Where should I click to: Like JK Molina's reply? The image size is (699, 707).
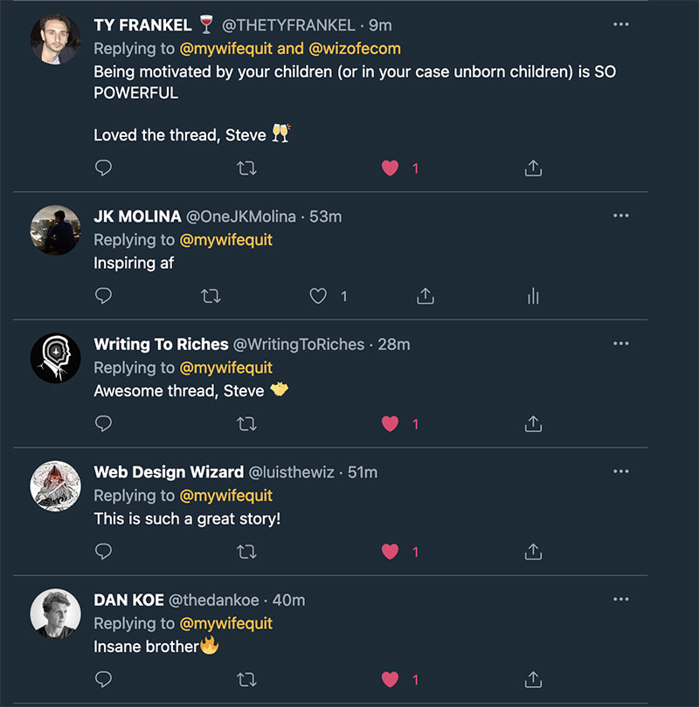coord(318,295)
